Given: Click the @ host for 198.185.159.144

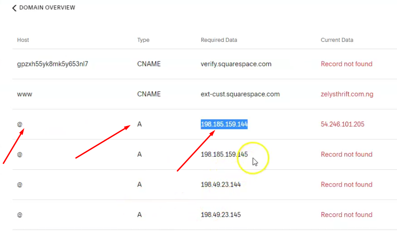Looking at the screenshot, I should (x=20, y=124).
